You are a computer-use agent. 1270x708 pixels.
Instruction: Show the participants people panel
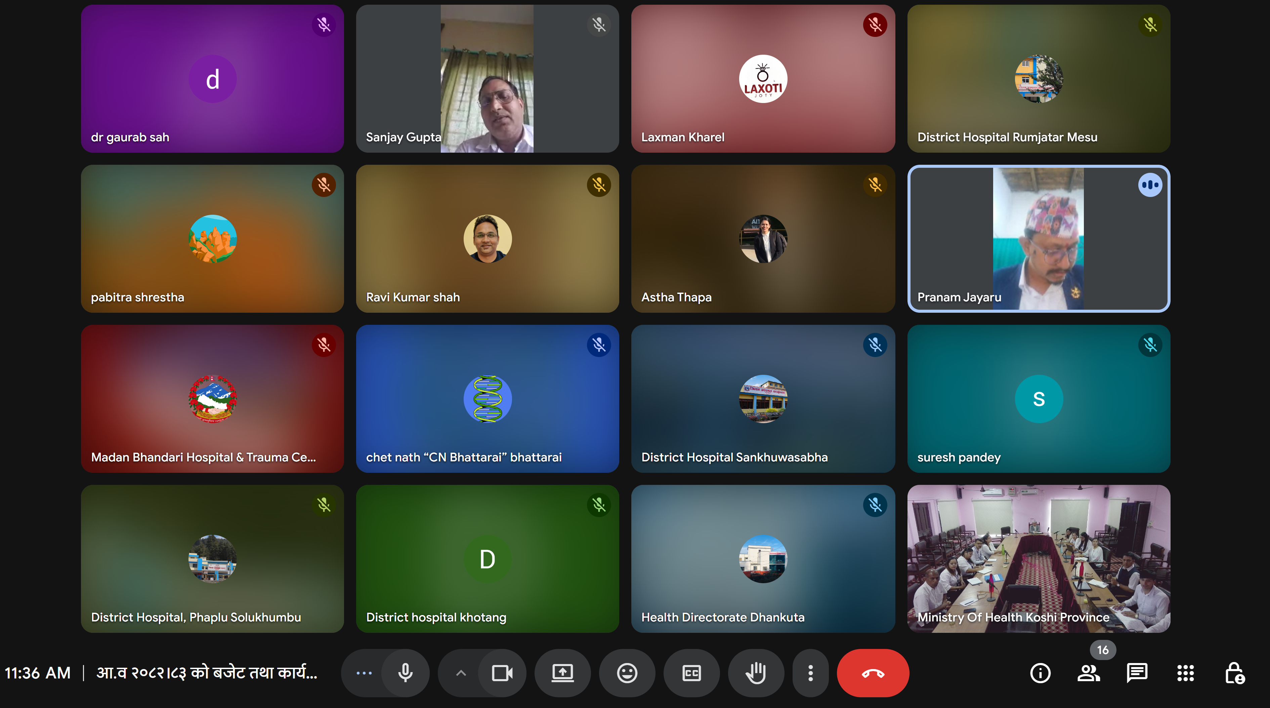pyautogui.click(x=1088, y=673)
